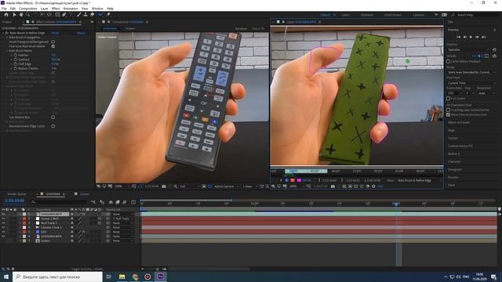502x282 pixels.
Task: Toggle Hide Shy Layers in timeline toolbar
Action: tap(111, 202)
